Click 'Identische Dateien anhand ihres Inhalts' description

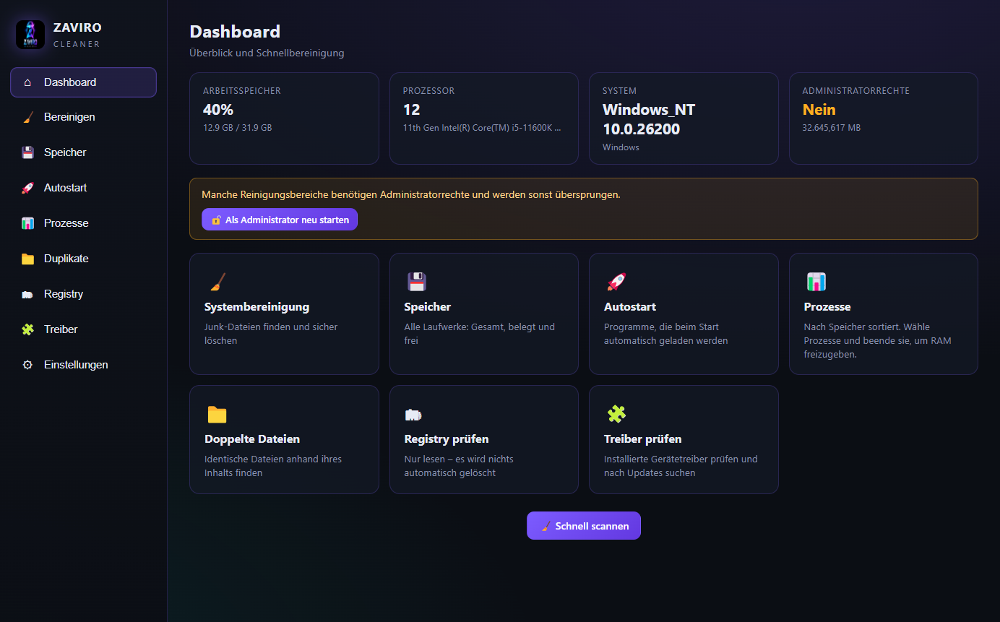pos(273,466)
